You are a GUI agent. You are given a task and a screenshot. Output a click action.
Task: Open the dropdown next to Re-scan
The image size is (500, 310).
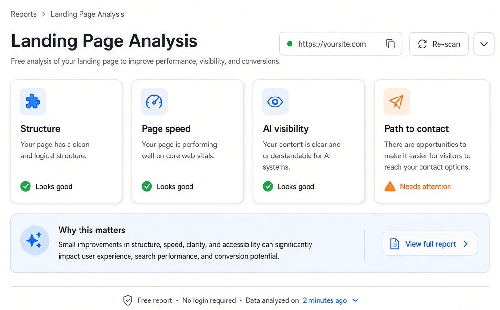tap(484, 44)
